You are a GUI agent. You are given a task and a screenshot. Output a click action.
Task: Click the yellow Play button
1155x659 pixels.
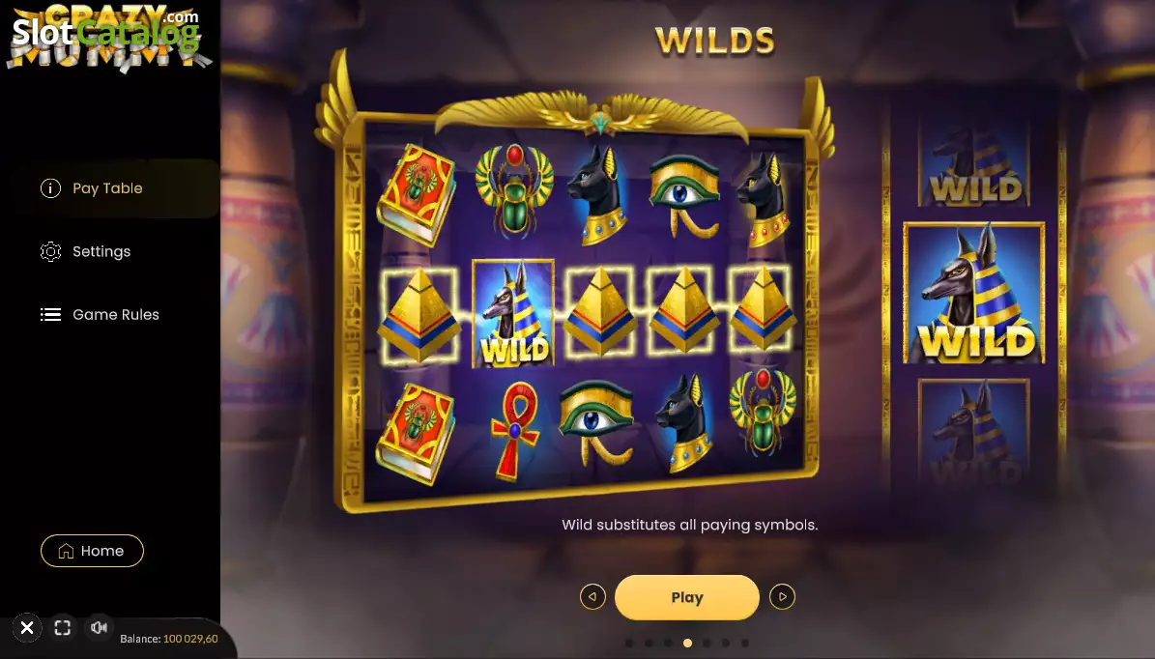pos(686,597)
